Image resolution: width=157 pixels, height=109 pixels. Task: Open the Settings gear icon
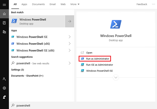click(4, 88)
